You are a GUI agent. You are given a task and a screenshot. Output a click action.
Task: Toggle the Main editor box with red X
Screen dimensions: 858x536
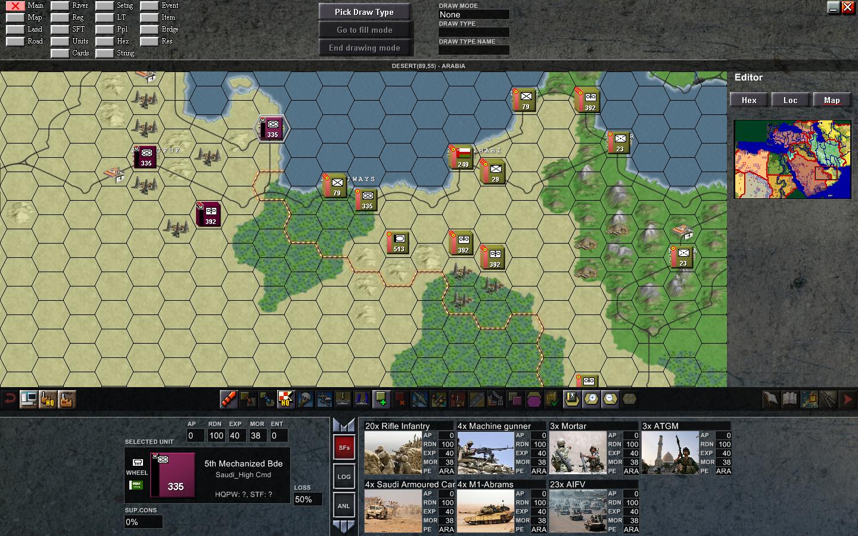tap(15, 6)
